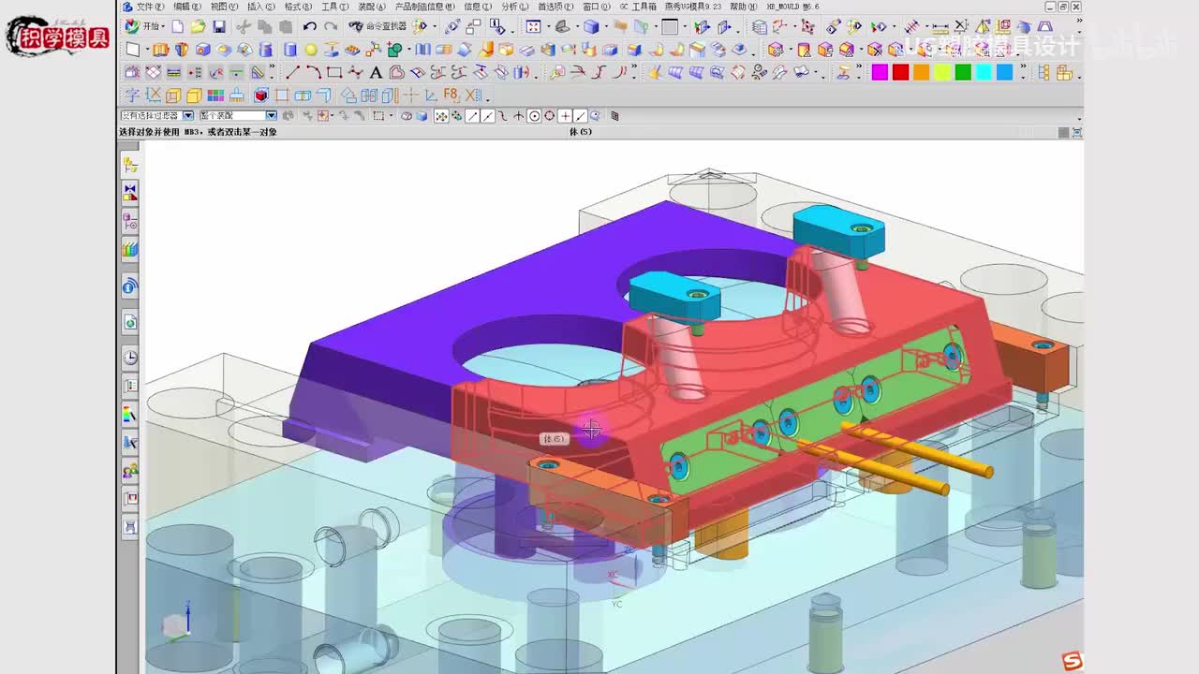Open the Help (帮助) menu
The image size is (1199, 674).
pos(744,7)
